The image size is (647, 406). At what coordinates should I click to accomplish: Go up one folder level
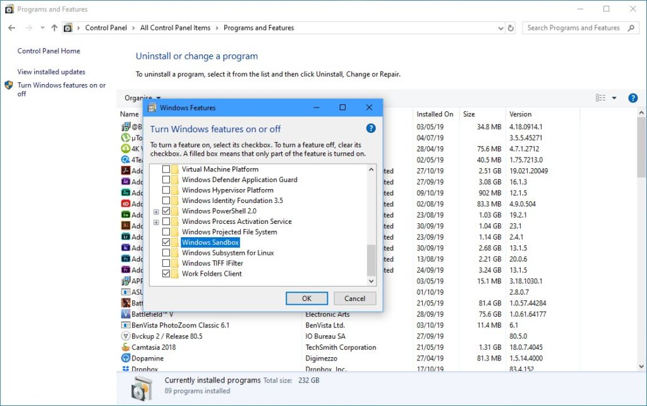54,28
